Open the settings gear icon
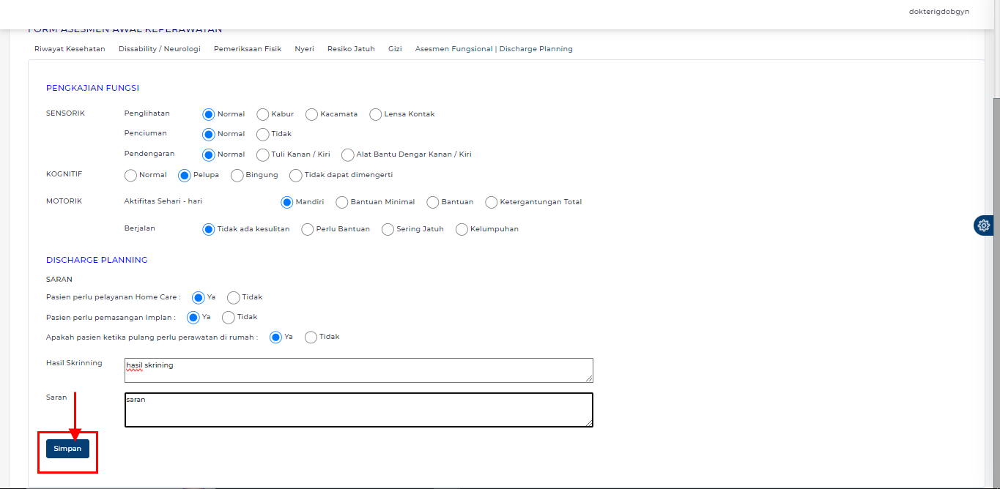The height and width of the screenshot is (489, 1000). pos(983,225)
